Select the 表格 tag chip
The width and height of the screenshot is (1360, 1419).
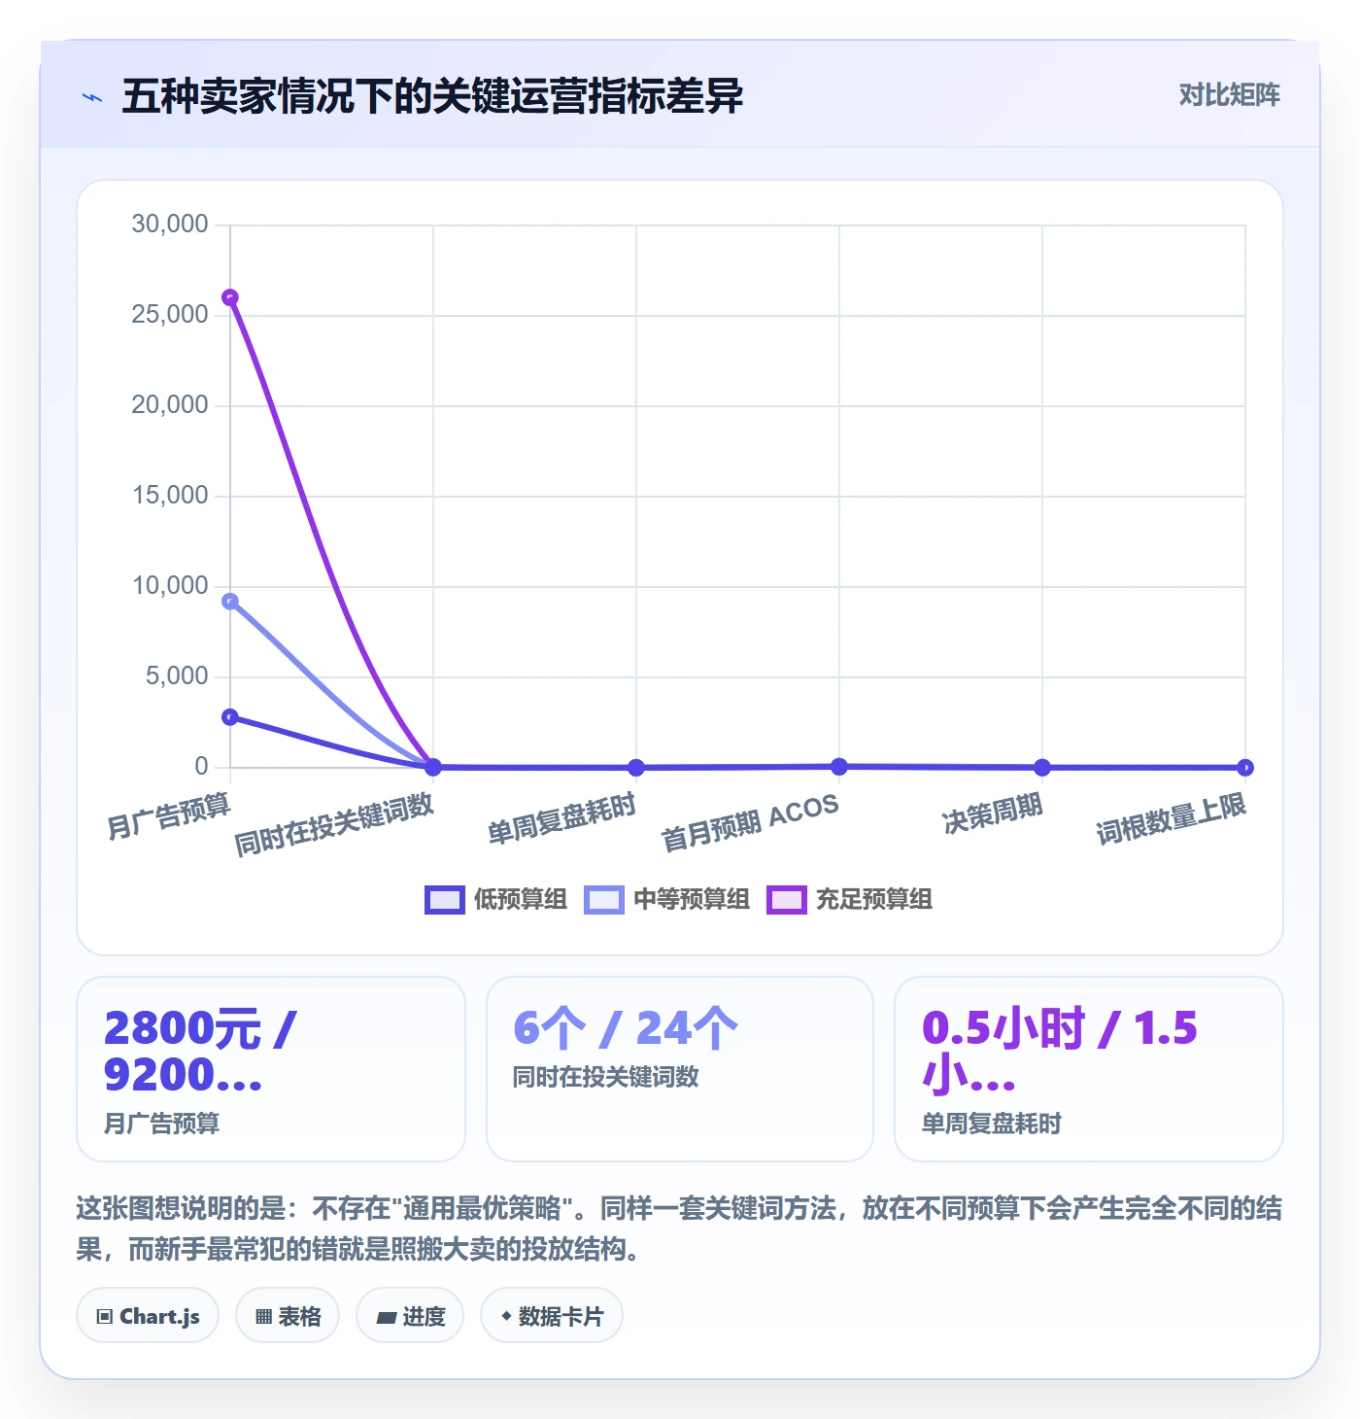(288, 1316)
